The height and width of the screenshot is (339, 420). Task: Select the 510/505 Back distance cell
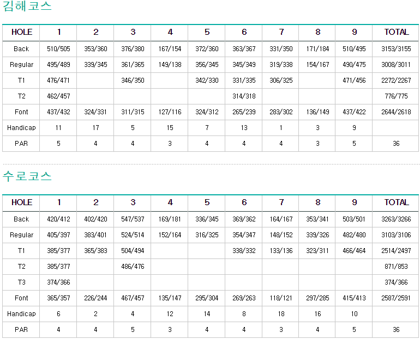tap(58, 49)
